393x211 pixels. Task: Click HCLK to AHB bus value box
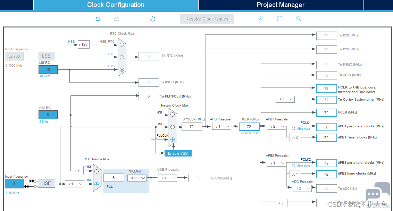coord(327,88)
